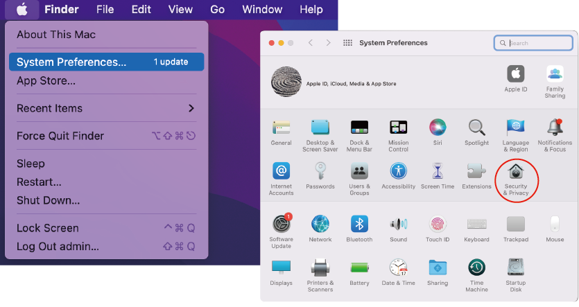Click the System Preferences search field
The width and height of the screenshot is (579, 307).
tap(533, 43)
